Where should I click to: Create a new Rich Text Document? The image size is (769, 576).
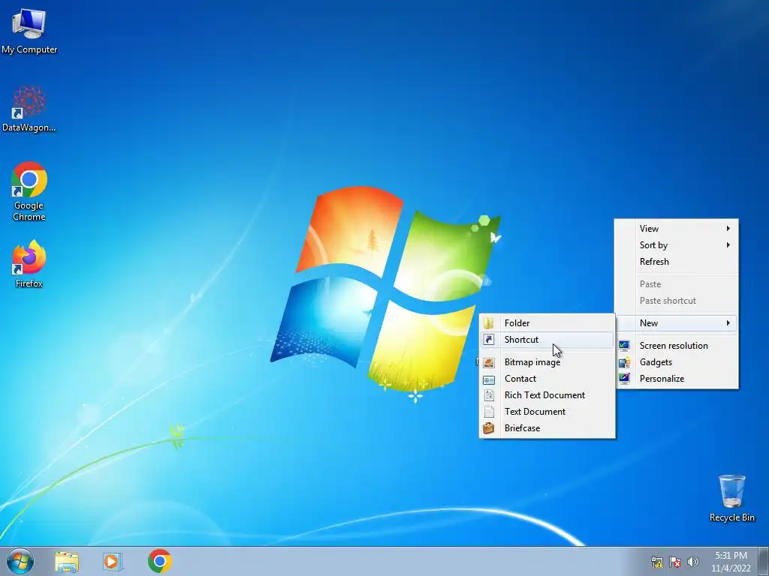[547, 394]
